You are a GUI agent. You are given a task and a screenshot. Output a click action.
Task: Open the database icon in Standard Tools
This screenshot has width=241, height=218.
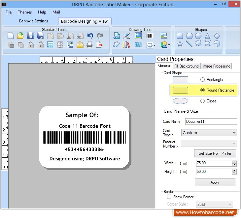[60, 44]
